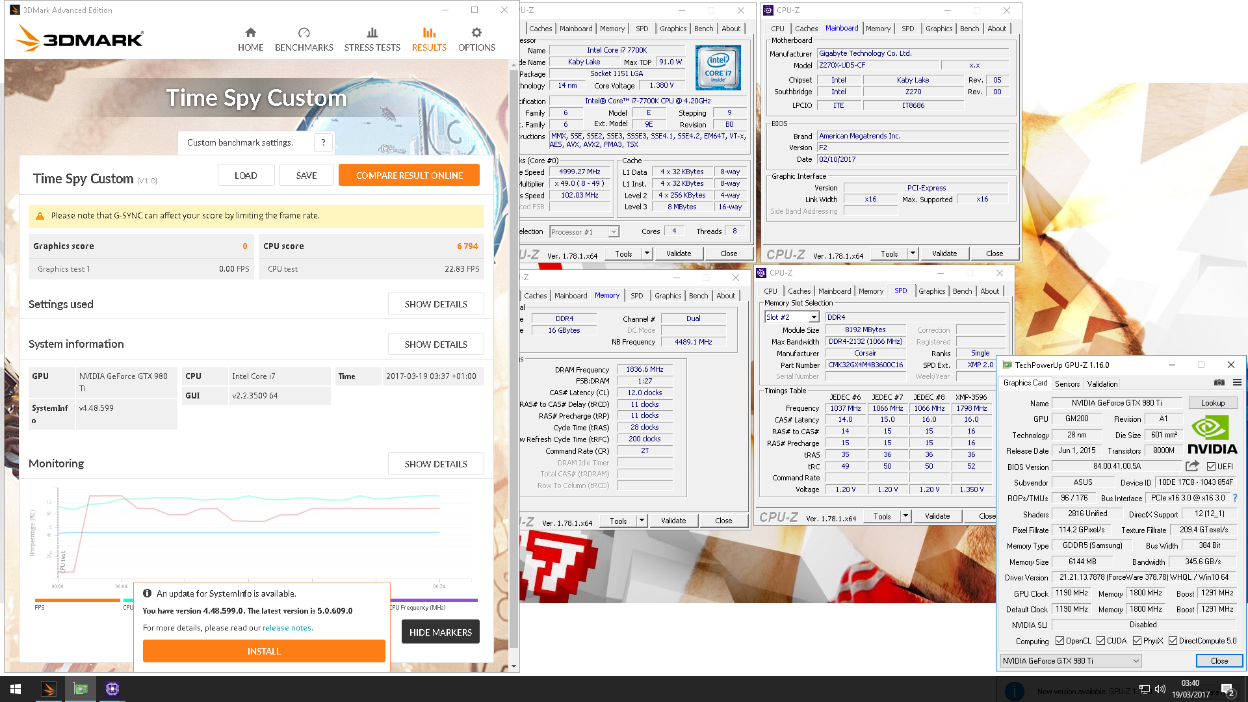
Task: Click the Graphics score value
Action: click(244, 246)
